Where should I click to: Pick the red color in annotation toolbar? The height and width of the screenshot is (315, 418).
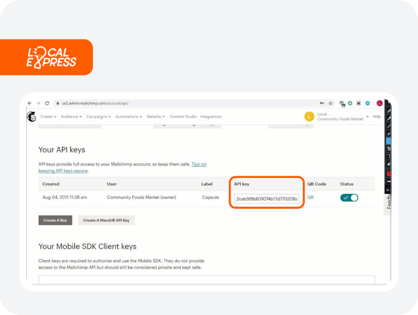[389, 174]
